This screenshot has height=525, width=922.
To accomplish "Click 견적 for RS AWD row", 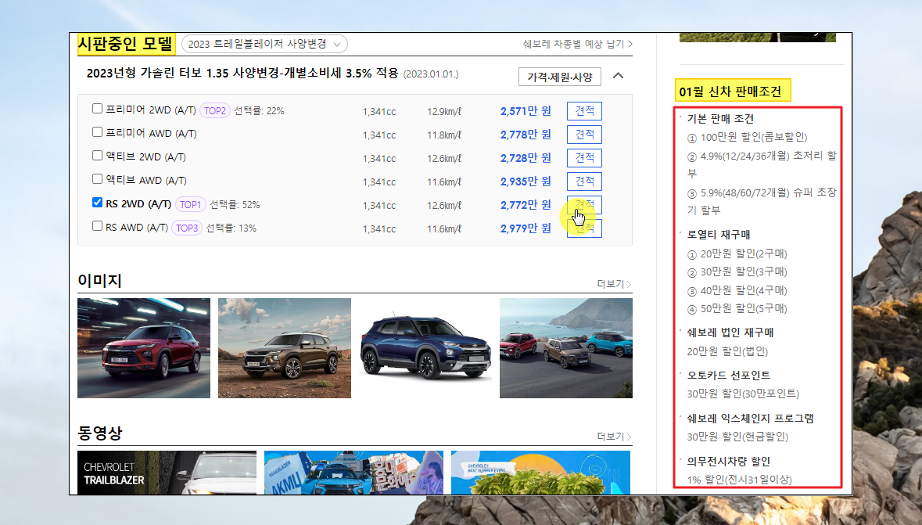I will tap(584, 228).
